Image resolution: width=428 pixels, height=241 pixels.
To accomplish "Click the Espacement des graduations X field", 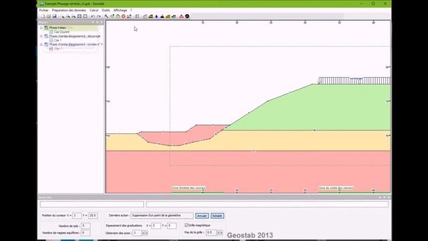I will 156,226.
